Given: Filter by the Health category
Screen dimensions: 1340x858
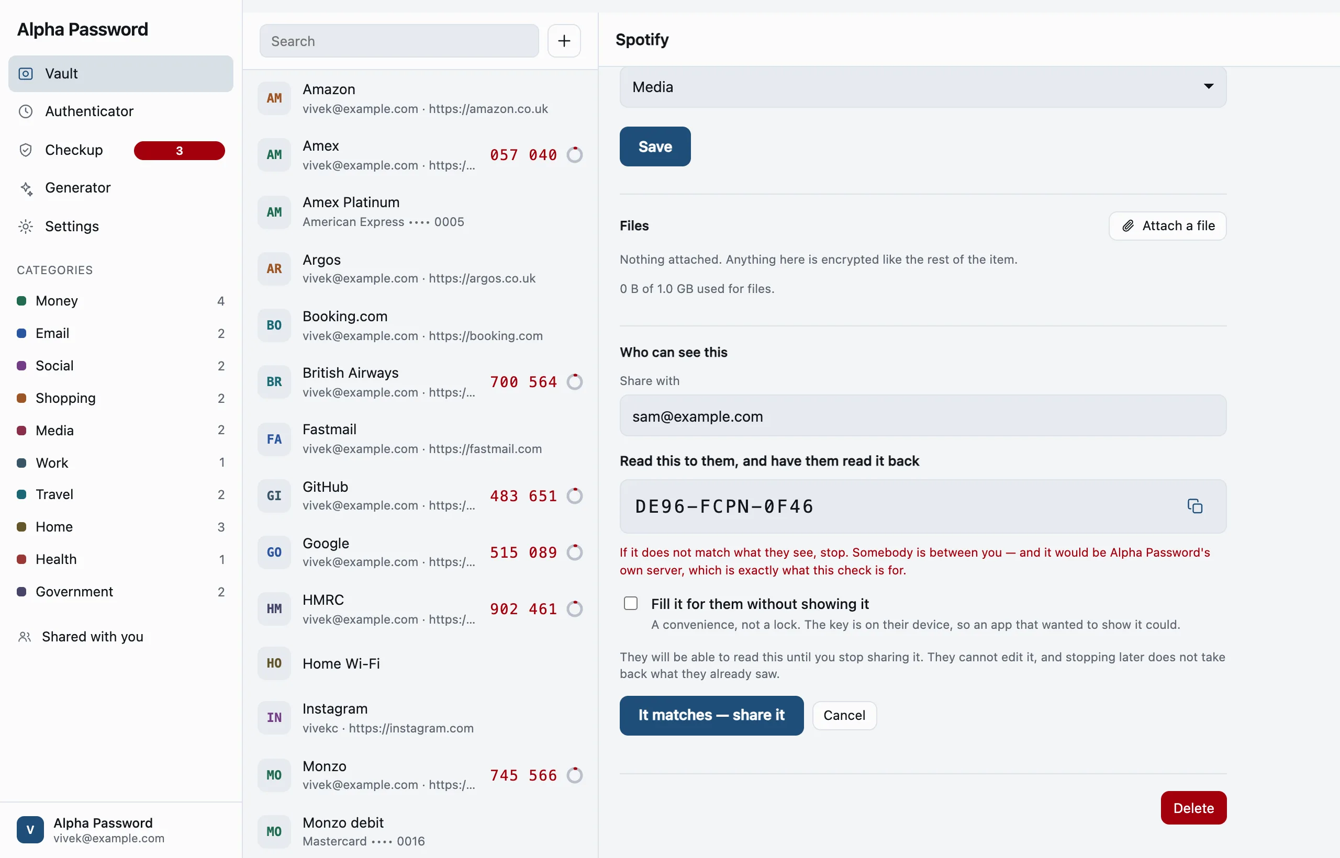Looking at the screenshot, I should (120, 559).
